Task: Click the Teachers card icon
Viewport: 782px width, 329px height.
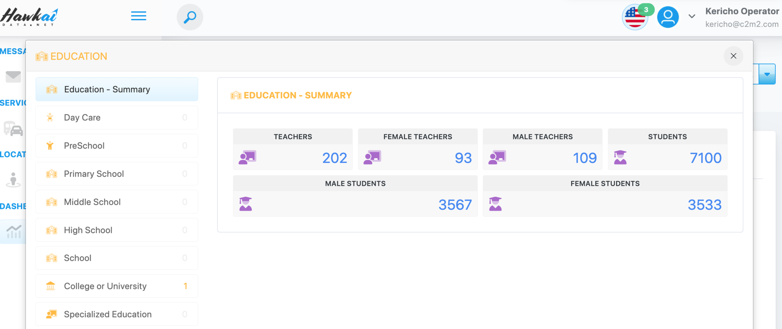Action: coord(247,157)
